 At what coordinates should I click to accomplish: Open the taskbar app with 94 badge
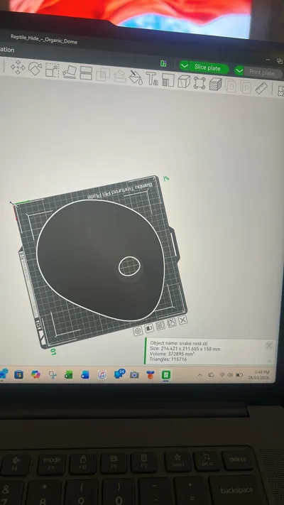(119, 374)
